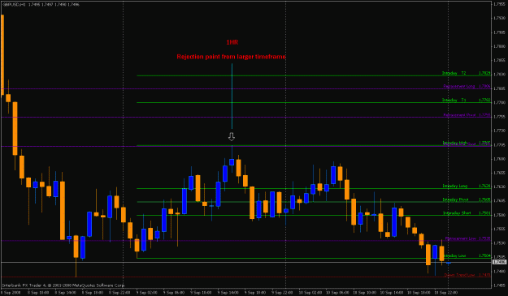Click the 'Intraday T1' level label
The height and width of the screenshot is (296, 508).
coord(454,100)
